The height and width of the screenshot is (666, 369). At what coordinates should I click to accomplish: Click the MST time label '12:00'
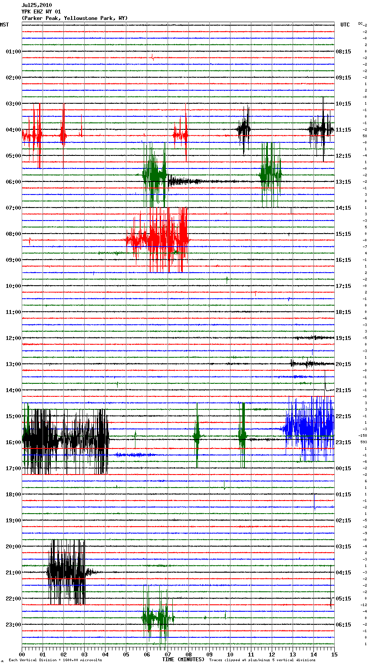point(13,338)
